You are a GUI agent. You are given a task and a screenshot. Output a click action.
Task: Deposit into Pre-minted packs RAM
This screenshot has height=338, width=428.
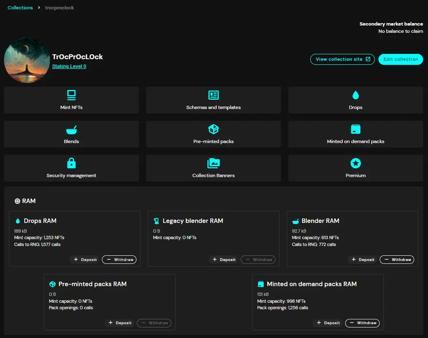point(120,323)
